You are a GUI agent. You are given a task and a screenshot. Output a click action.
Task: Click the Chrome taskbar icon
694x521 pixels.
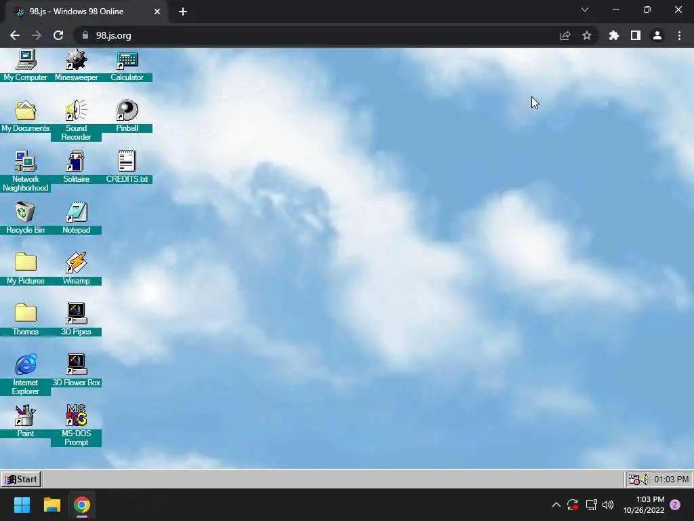(x=82, y=505)
